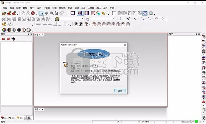Click the undo circular arrow icon

tap(23, 13)
